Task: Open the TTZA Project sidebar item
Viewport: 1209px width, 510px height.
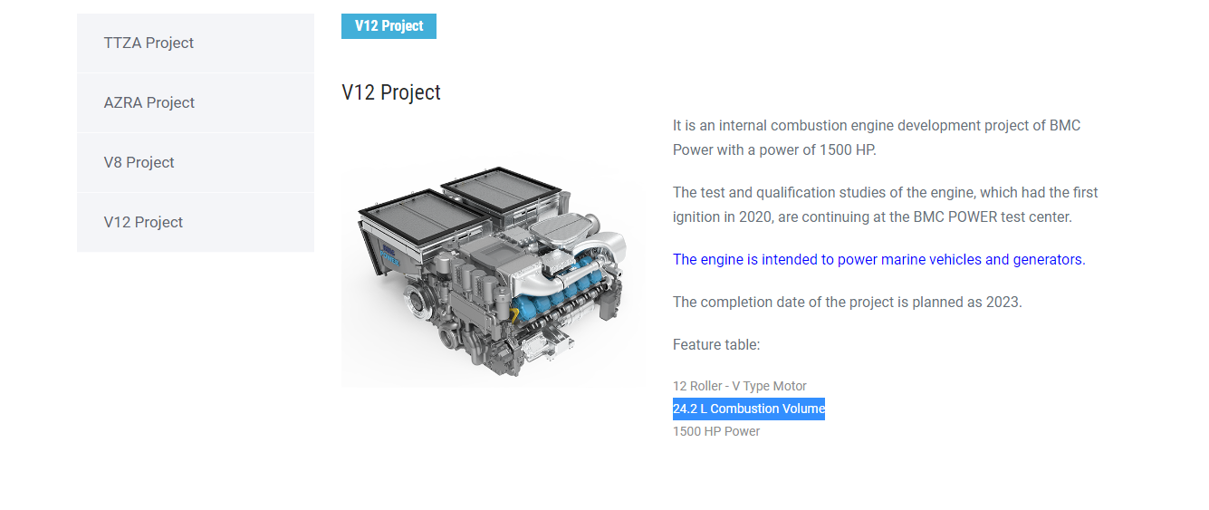Action: tap(149, 43)
